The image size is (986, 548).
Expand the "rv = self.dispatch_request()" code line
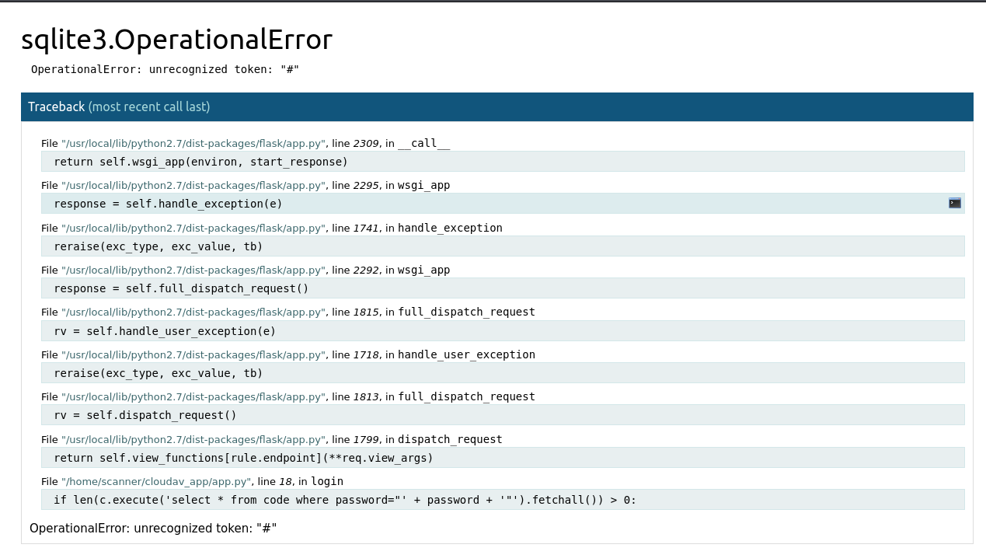coord(145,415)
